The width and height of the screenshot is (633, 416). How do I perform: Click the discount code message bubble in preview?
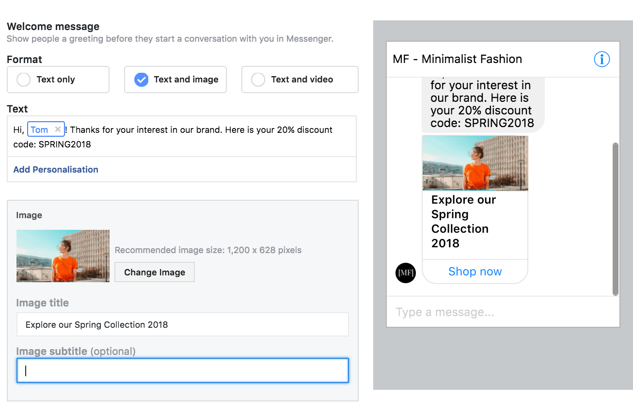coord(482,104)
